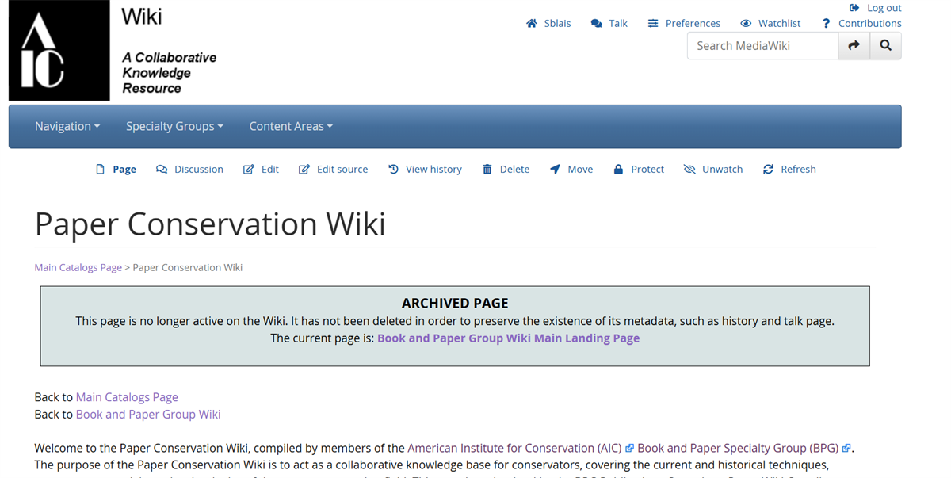Click the Delete trash can icon
This screenshot has height=478, width=951.
coord(487,169)
